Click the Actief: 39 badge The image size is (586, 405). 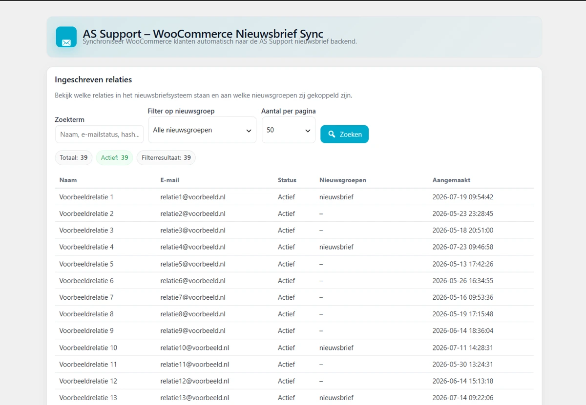[115, 157]
